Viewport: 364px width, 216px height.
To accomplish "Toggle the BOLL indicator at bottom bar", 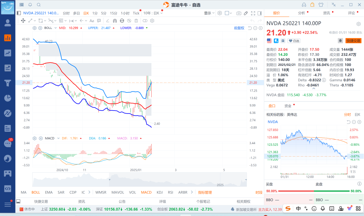I will 36,192.
